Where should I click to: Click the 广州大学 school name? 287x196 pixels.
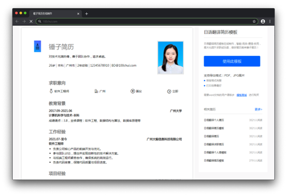tap(176, 111)
